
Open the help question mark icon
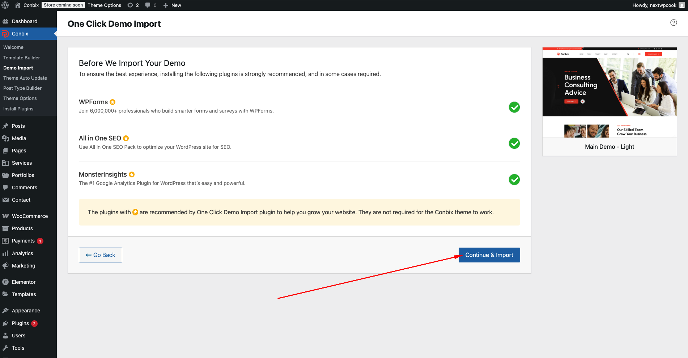point(674,22)
